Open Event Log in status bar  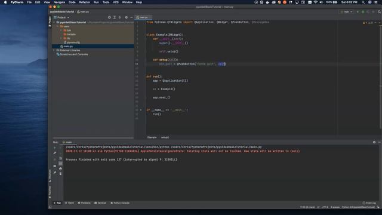pyautogui.click(x=369, y=203)
